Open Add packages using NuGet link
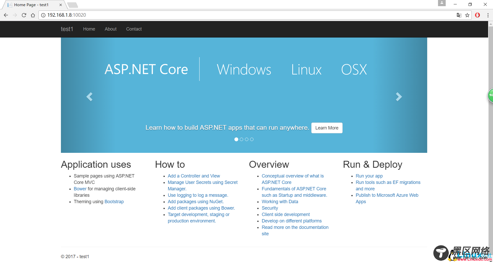This screenshot has height=262, width=493. (196, 202)
